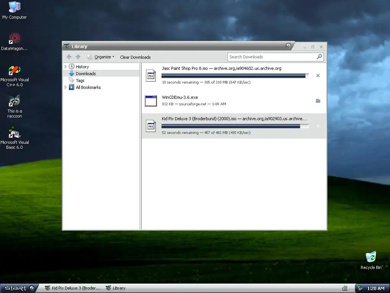Expand the All Bookmarks node
Viewport: 390px width, 293px height.
[66, 87]
